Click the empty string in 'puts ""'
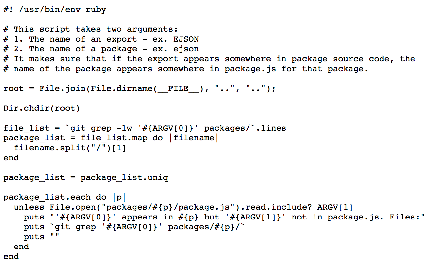The height and width of the screenshot is (263, 431). (x=55, y=237)
